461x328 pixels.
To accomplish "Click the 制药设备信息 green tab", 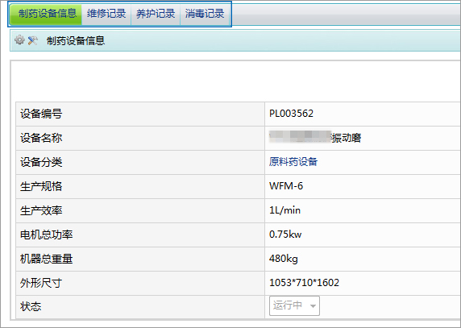I will (47, 14).
